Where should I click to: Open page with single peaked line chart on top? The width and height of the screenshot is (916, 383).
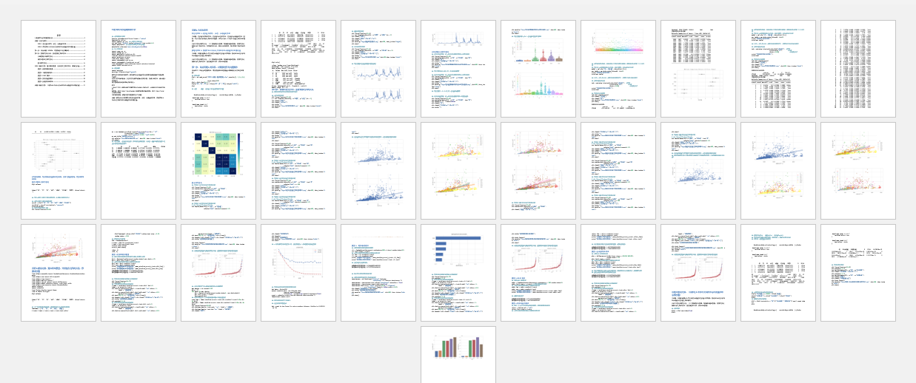pos(458,69)
